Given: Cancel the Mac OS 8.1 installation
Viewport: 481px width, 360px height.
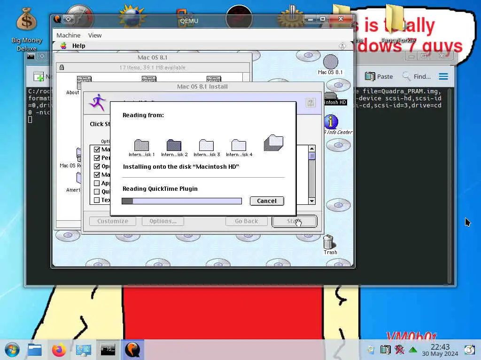Looking at the screenshot, I should pos(267,201).
